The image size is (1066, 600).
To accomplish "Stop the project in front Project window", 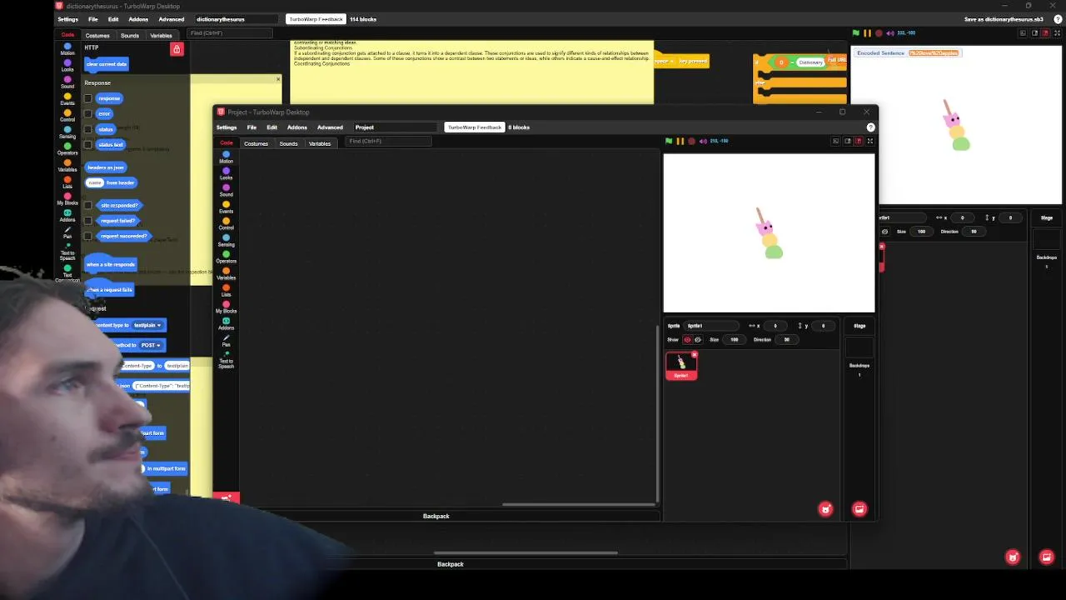I will (691, 141).
